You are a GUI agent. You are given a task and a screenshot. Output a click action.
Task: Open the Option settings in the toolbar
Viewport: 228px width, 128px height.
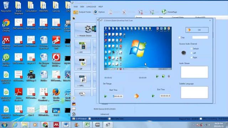click(99, 12)
